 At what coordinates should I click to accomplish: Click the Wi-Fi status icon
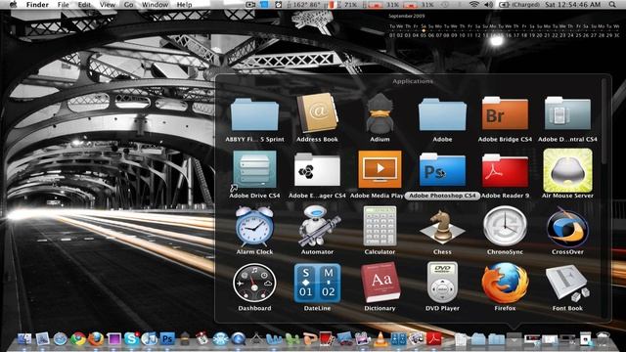pos(473,4)
